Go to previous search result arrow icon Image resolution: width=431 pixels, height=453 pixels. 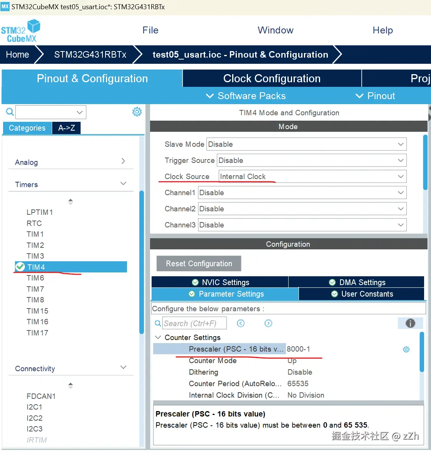pyautogui.click(x=241, y=324)
